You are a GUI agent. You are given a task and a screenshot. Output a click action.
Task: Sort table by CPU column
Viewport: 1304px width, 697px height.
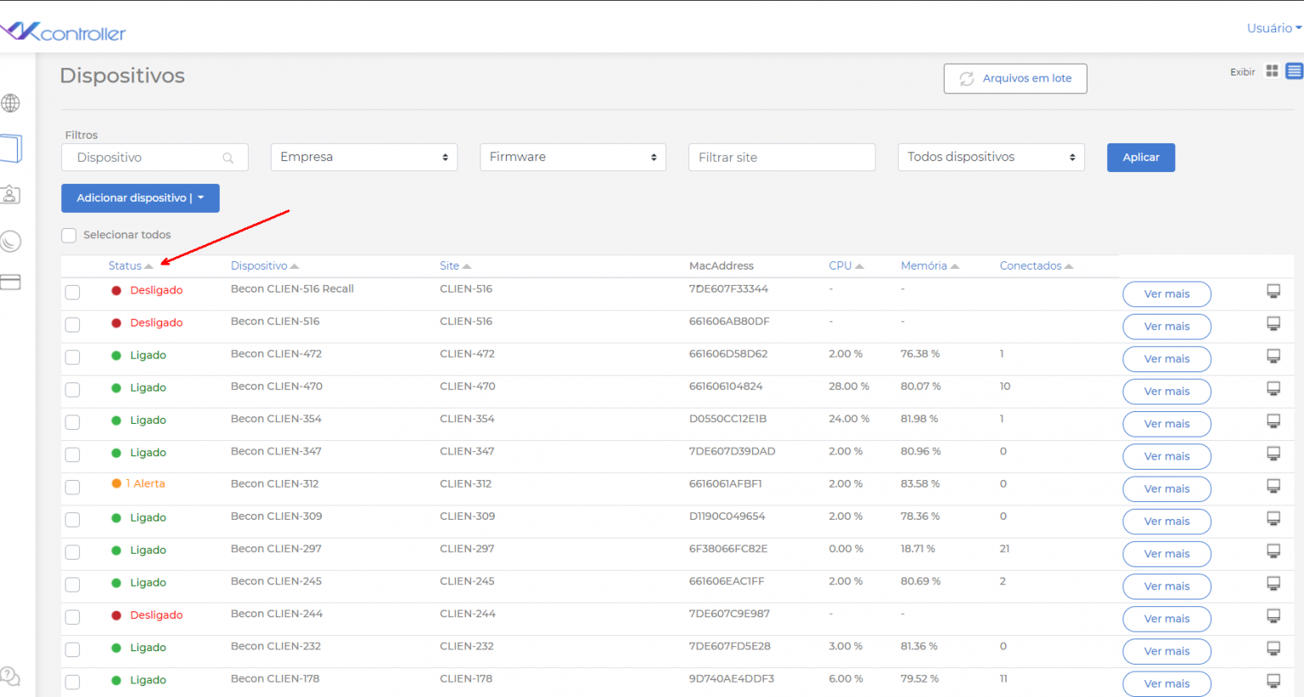click(x=846, y=265)
